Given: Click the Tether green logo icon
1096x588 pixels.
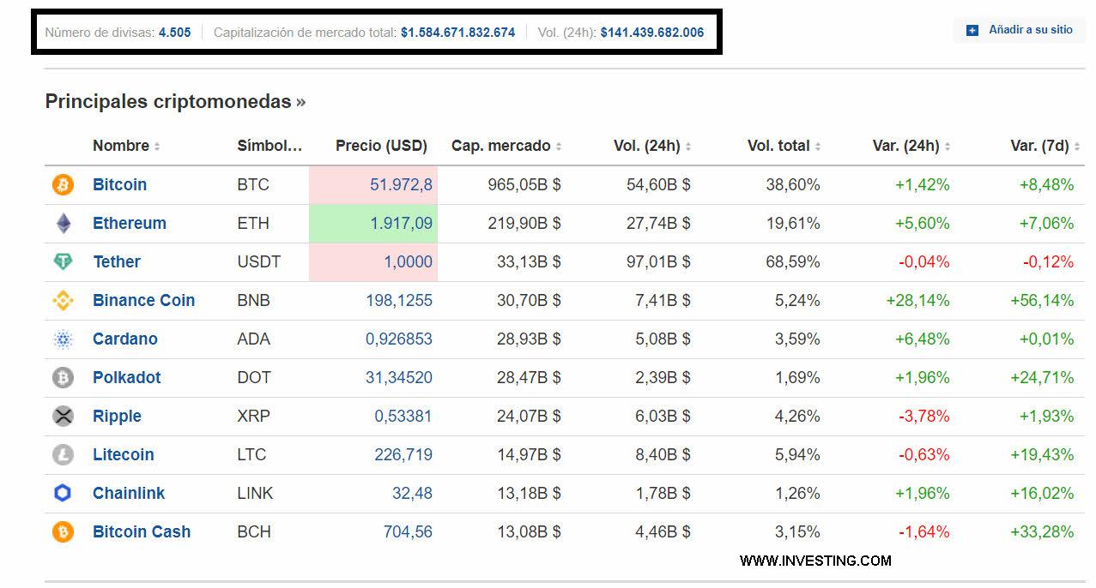Looking at the screenshot, I should 64,262.
